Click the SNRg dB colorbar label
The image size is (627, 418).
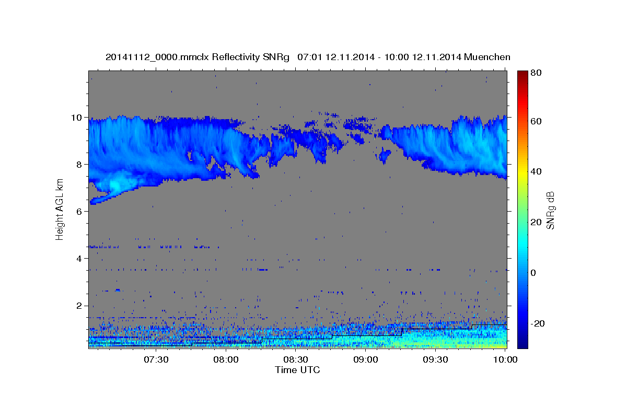(x=550, y=210)
